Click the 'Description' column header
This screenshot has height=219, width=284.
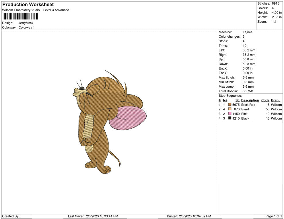(x=250, y=100)
